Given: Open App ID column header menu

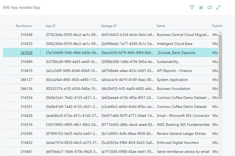Looking at the screenshot, I should coord(50,26).
